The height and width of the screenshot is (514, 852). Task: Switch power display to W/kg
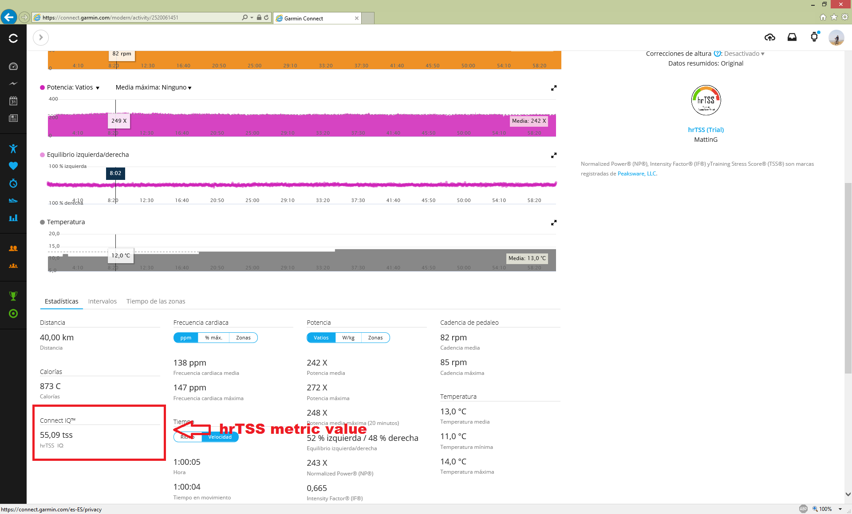click(x=348, y=337)
